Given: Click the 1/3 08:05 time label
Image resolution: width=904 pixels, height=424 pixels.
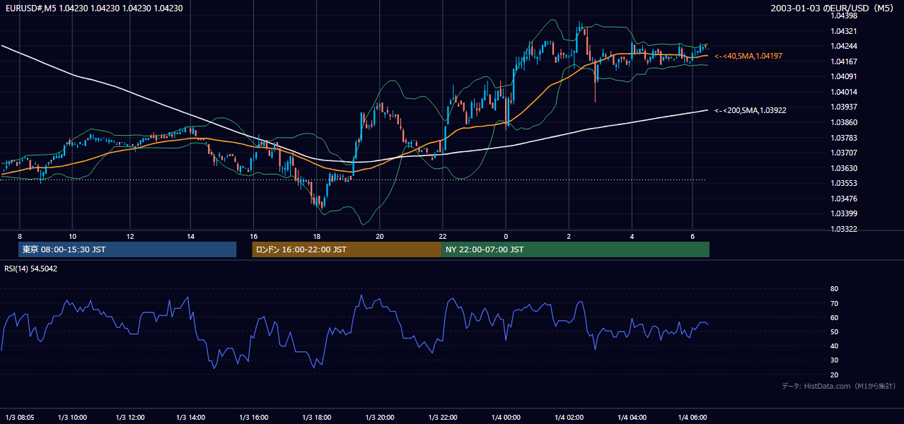Looking at the screenshot, I should click(x=20, y=418).
